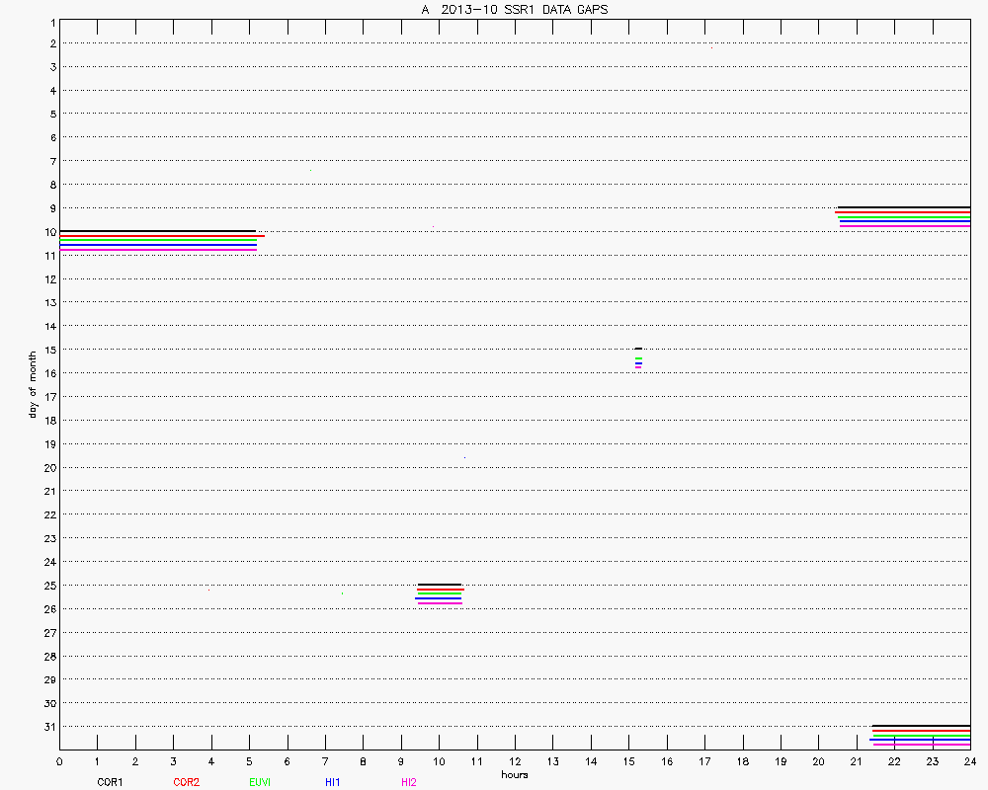Click the COR1 legend label
Image resolution: width=988 pixels, height=790 pixels.
pos(110,782)
